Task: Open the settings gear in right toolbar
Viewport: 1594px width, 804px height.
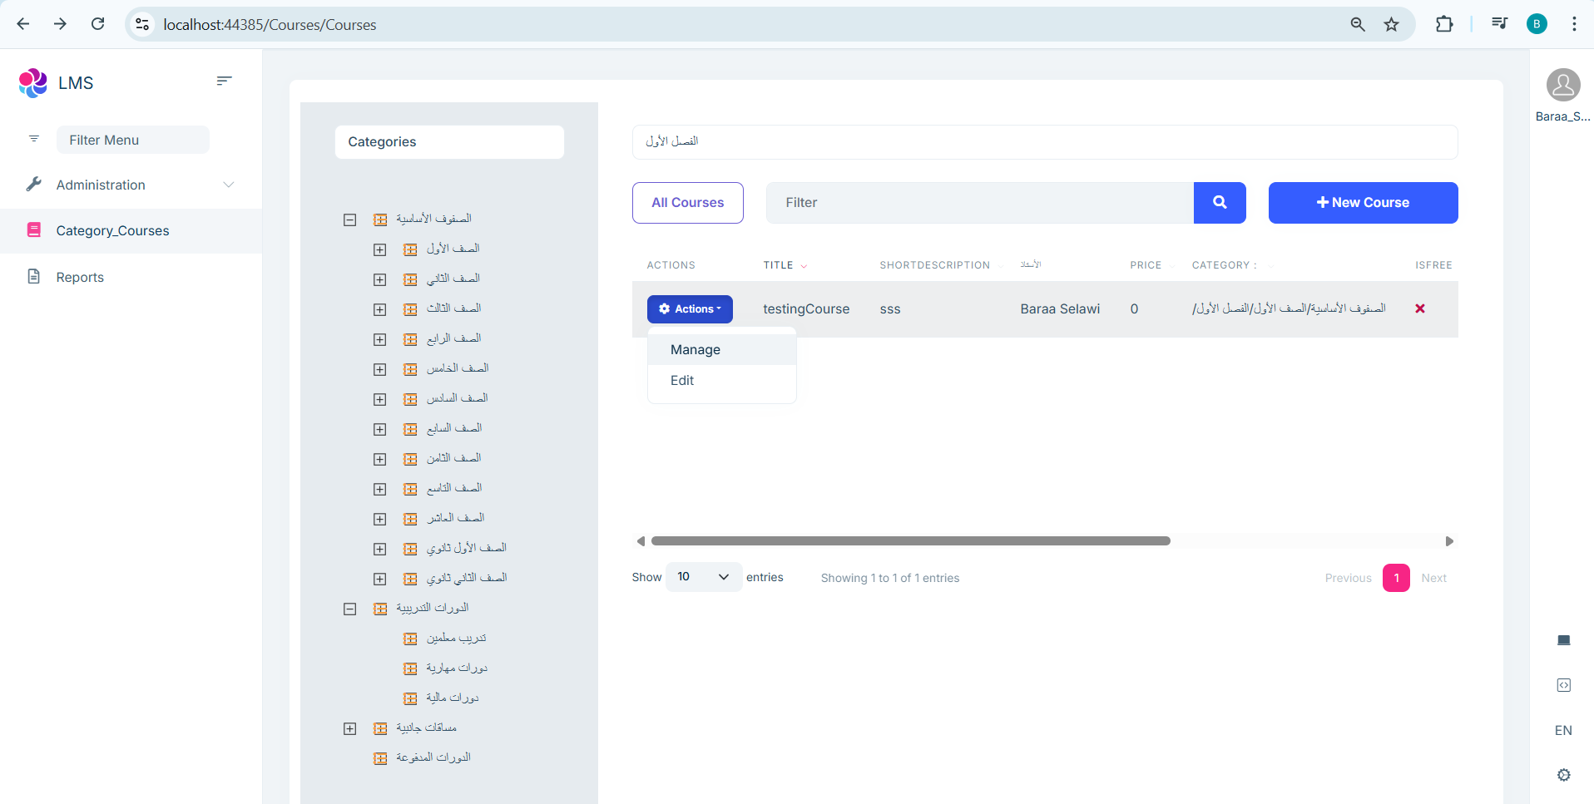Action: pyautogui.click(x=1564, y=775)
